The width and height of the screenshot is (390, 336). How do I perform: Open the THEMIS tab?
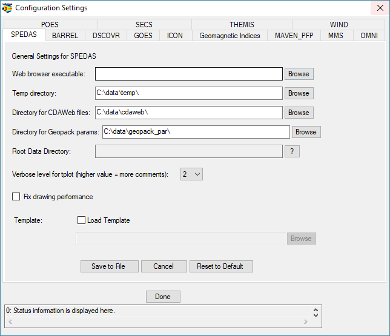coord(242,25)
